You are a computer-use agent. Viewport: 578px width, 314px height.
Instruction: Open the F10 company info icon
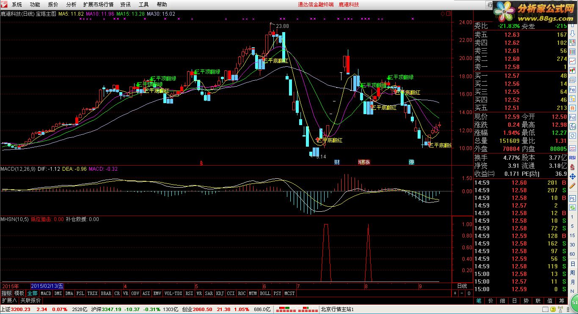pos(572,90)
